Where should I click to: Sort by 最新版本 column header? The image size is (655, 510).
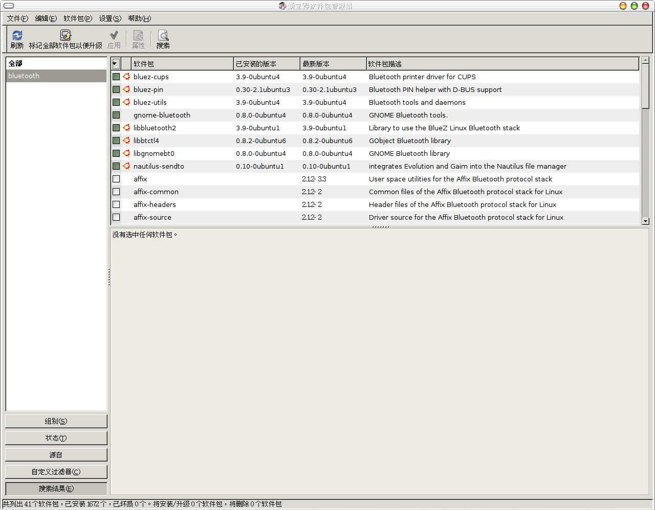[333, 64]
